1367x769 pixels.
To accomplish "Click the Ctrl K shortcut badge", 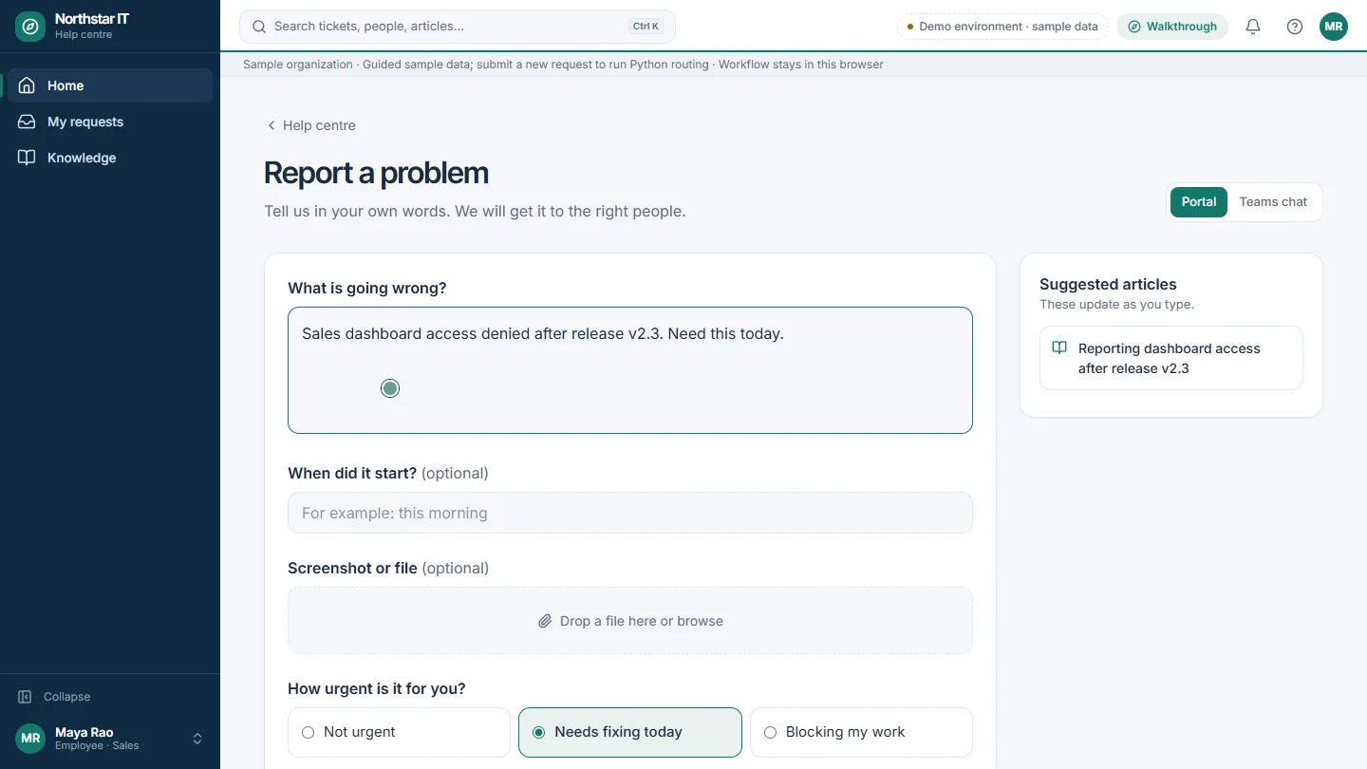I will click(x=646, y=27).
